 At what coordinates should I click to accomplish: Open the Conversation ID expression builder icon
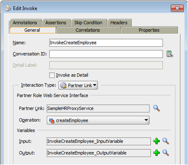tap(170, 54)
